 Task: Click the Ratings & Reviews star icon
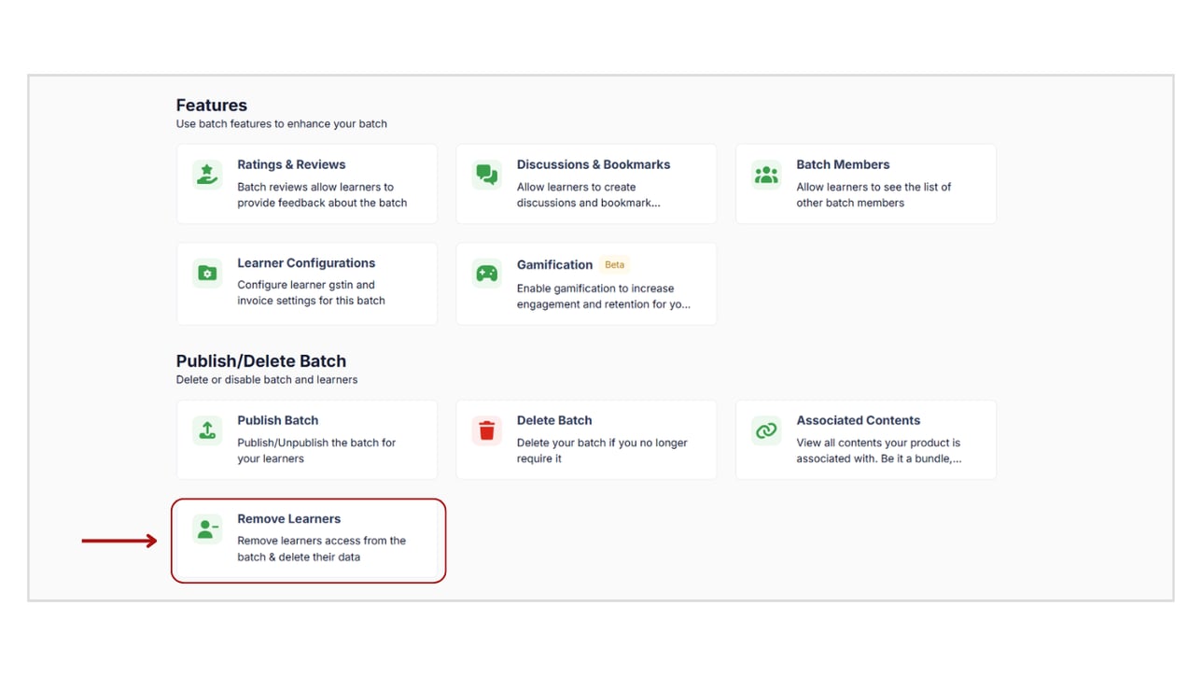207,175
